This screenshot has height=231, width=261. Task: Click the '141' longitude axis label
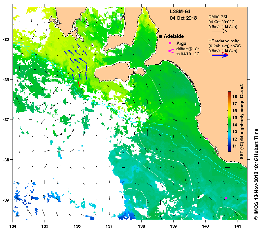[x=238, y=226]
